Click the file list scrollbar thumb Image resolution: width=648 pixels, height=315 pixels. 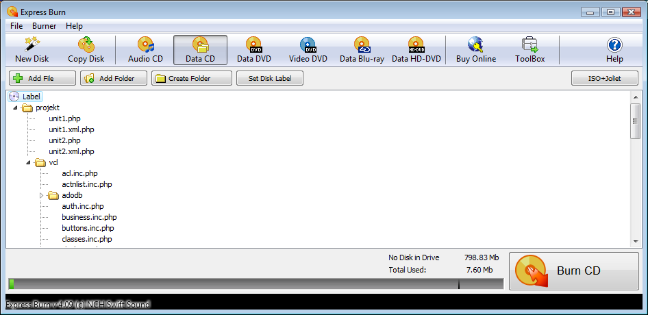[635, 121]
